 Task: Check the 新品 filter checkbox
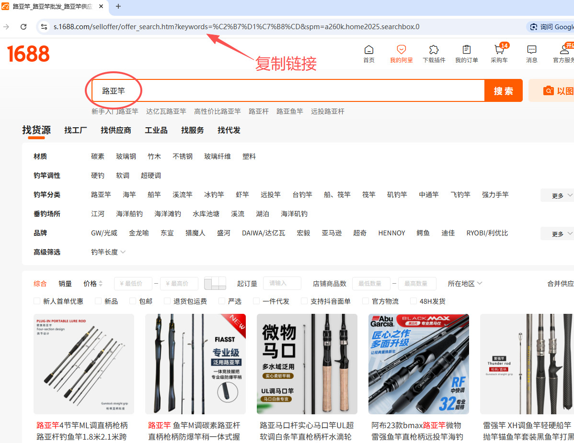[98, 301]
